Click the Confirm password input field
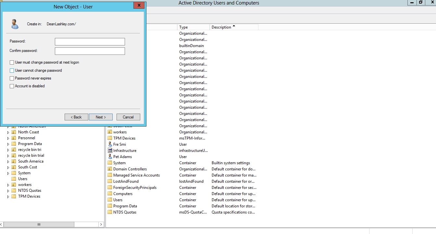The image size is (436, 234). click(90, 51)
